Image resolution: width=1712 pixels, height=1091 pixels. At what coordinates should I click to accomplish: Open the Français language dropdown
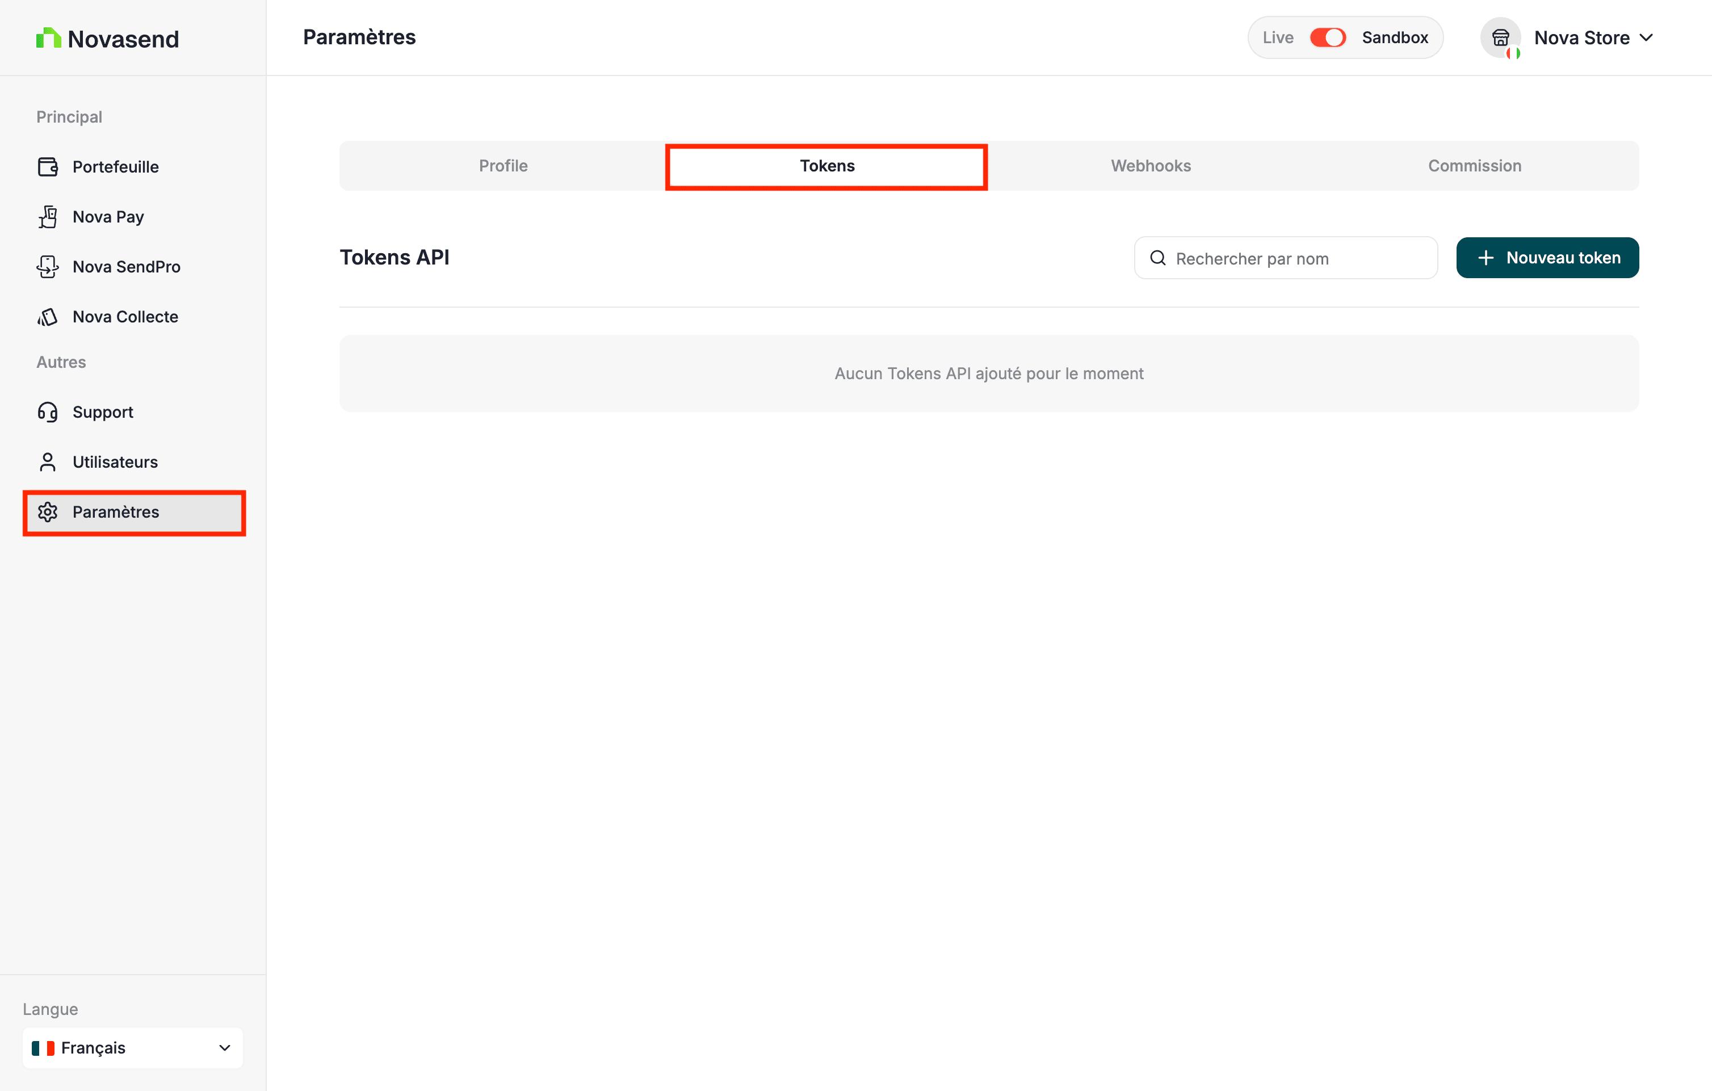(x=133, y=1048)
